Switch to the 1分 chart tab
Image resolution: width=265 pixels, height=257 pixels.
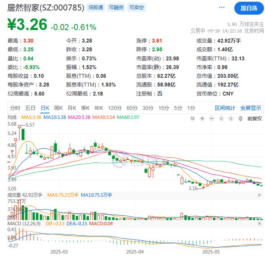(191, 108)
